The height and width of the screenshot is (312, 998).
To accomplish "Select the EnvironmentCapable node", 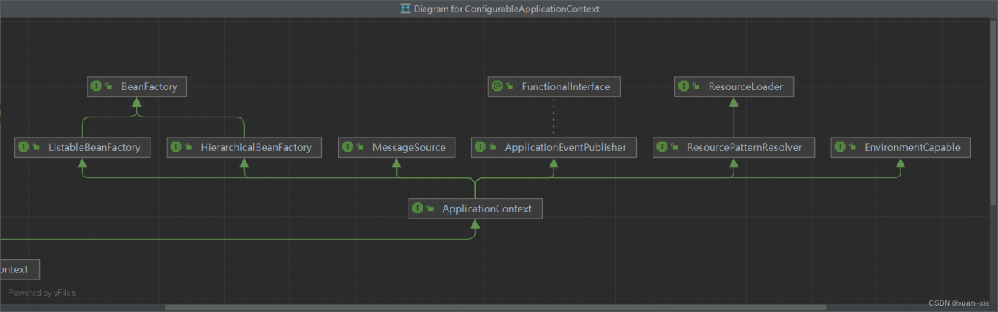I will [901, 147].
